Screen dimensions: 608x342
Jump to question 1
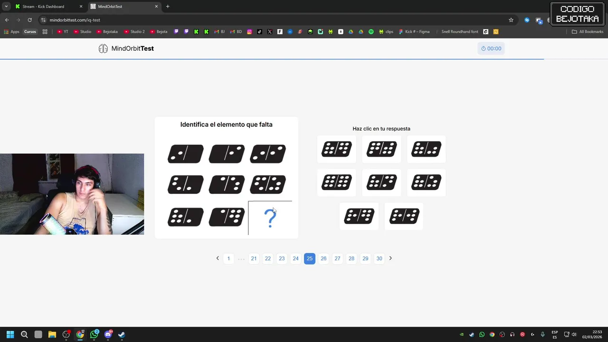tap(228, 258)
